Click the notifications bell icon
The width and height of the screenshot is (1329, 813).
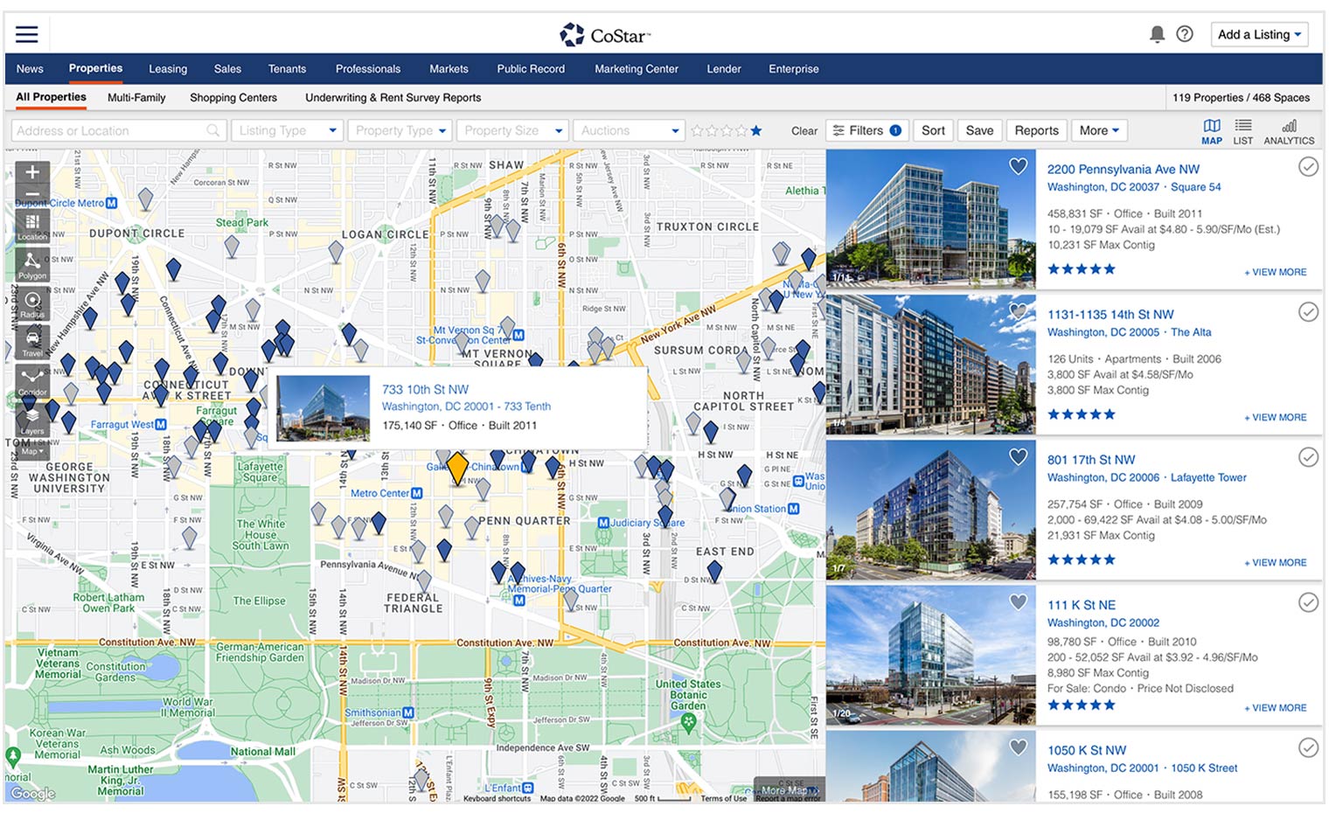pos(1157,34)
